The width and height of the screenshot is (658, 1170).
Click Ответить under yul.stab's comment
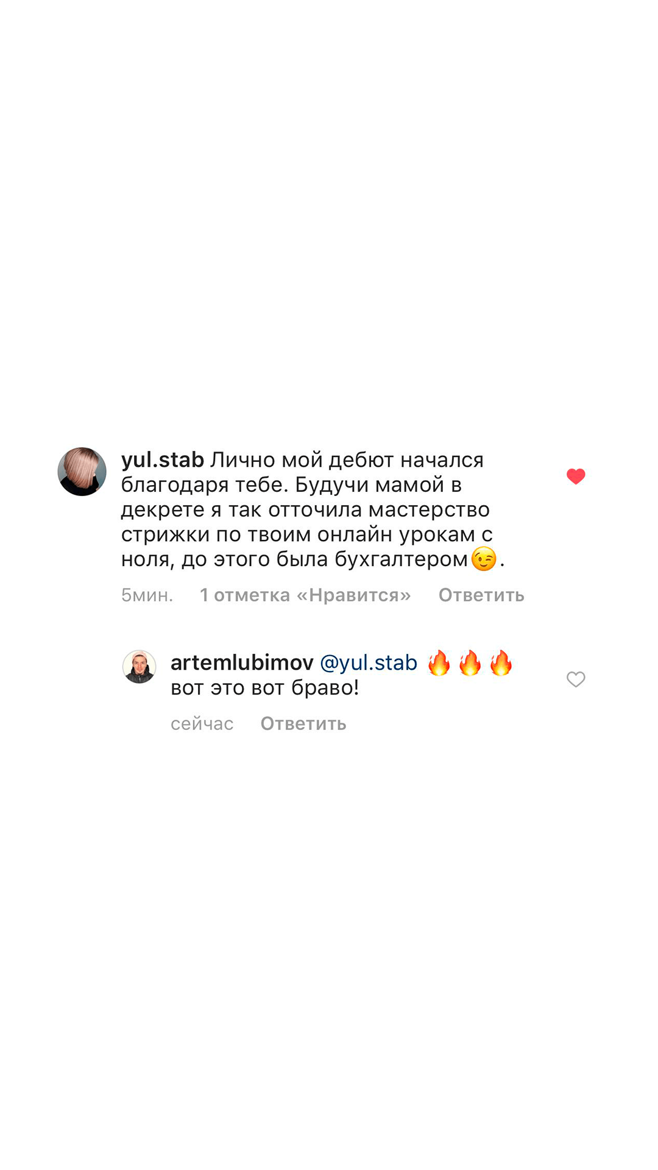coord(481,595)
